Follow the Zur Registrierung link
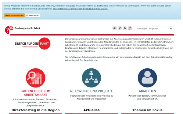Screen dimensions: 183x114 coord(88,60)
